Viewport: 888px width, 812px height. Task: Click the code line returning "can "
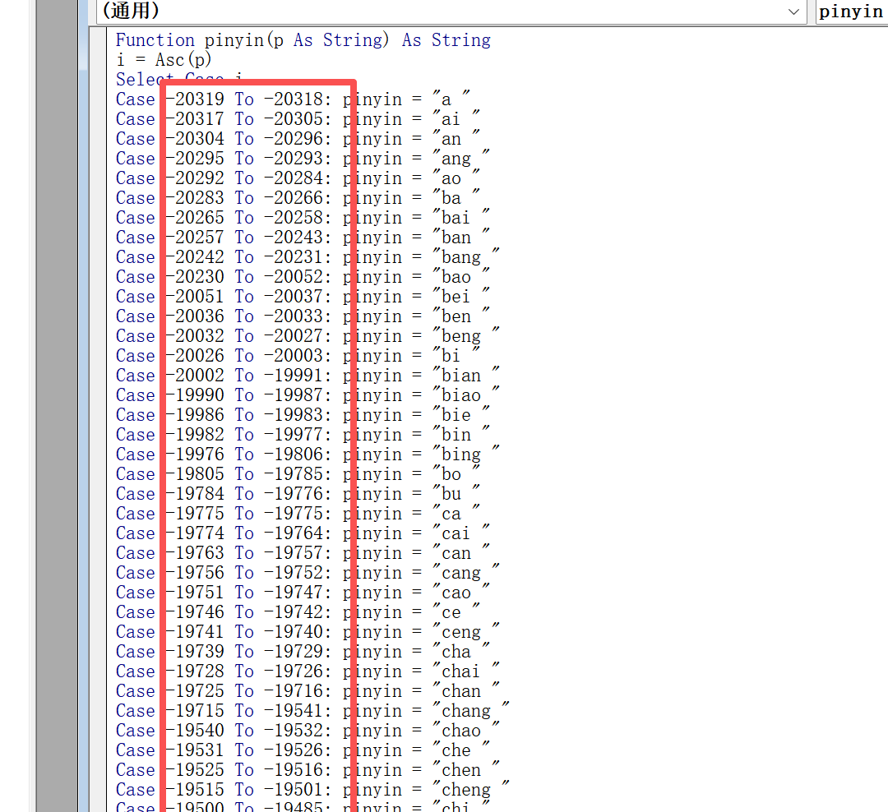click(303, 553)
